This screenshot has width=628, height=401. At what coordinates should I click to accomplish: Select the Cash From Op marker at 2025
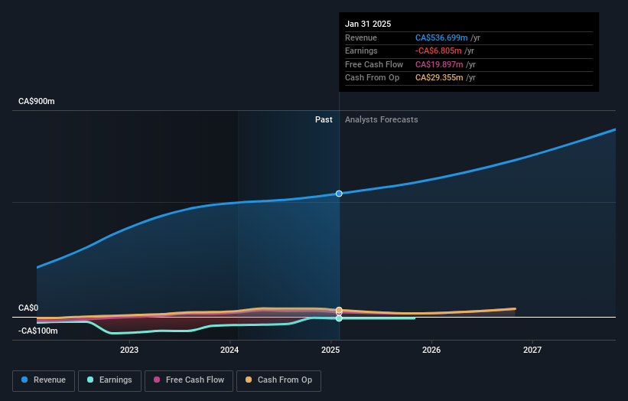coord(339,310)
